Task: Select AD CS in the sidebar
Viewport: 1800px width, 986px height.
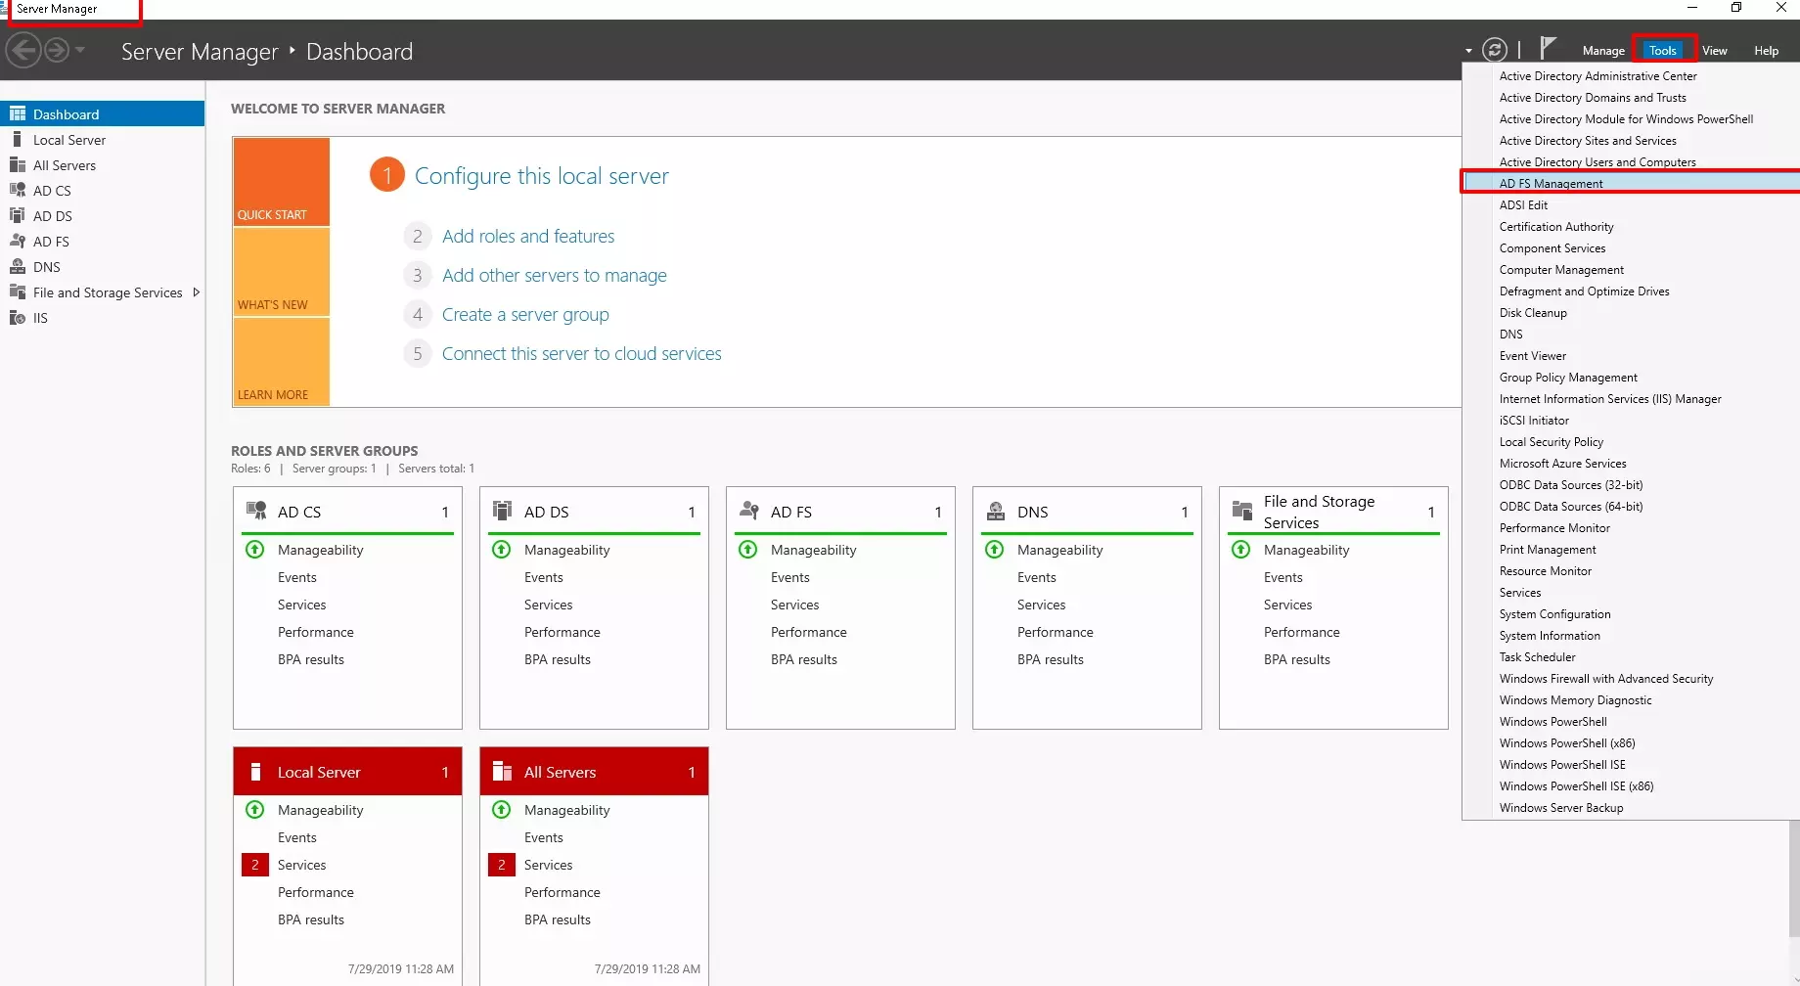Action: click(x=52, y=190)
